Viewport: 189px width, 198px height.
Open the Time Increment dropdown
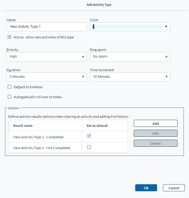click(x=130, y=77)
